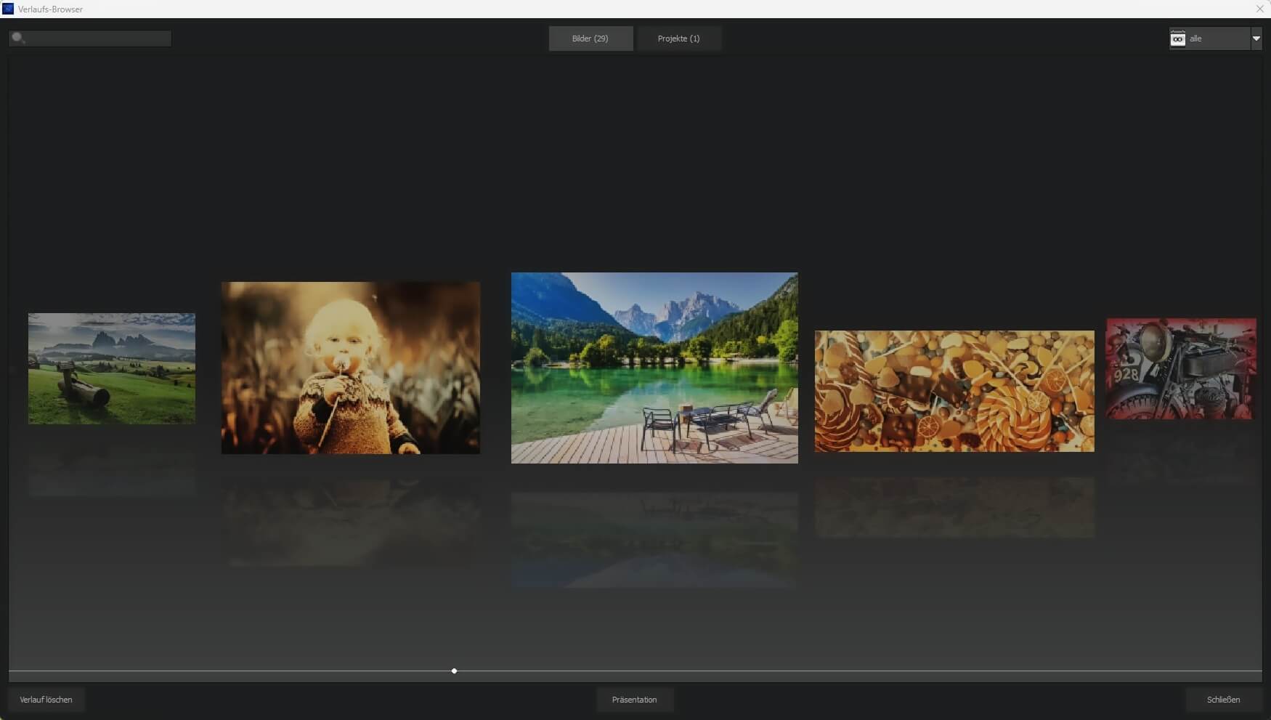Open the candy sweets photo
The image size is (1271, 720).
[954, 390]
